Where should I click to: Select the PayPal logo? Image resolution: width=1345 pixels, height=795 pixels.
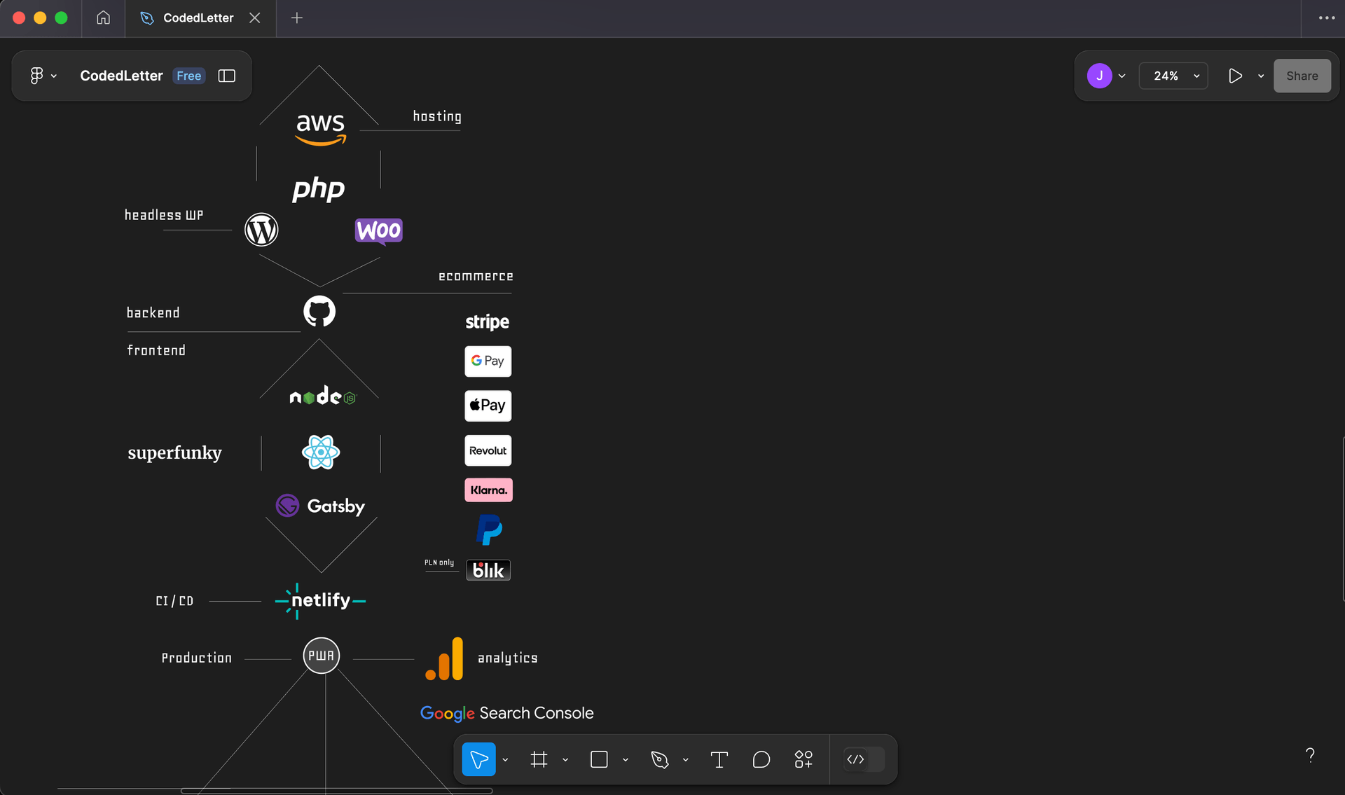click(x=489, y=530)
